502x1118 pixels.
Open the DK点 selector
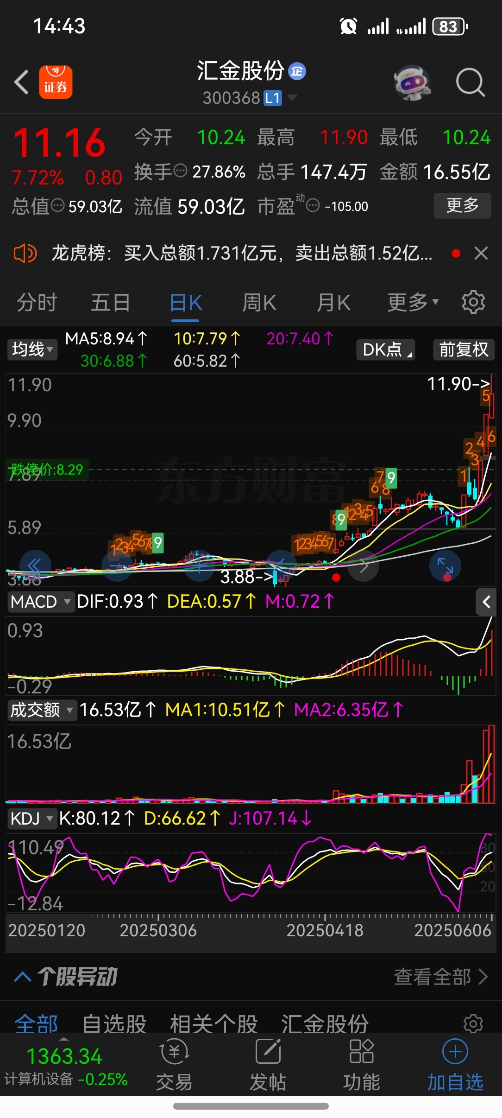click(386, 349)
